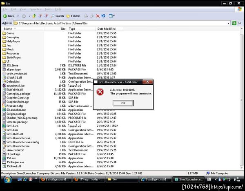
Task: Select the Jazz folder icon
Action: 4,45
